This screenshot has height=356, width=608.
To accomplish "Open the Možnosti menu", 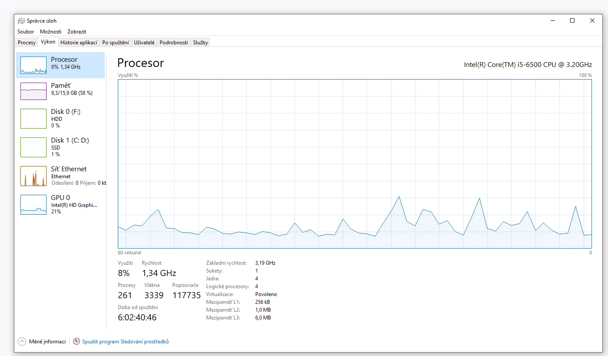I will pos(50,32).
